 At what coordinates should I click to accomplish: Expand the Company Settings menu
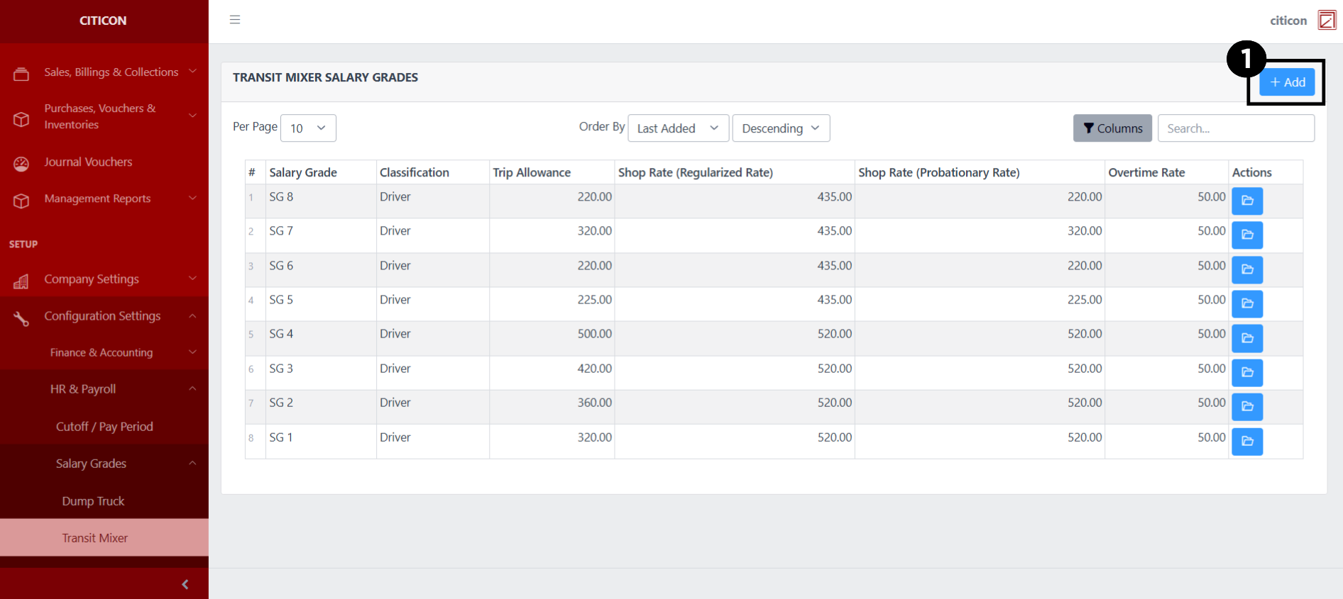[192, 279]
